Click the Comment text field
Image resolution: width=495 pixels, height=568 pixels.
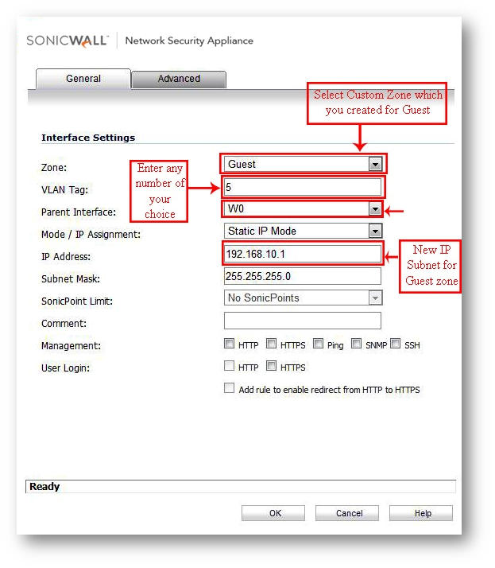coord(303,321)
